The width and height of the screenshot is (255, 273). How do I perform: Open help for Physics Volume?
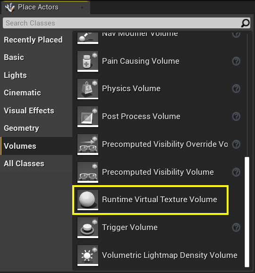(x=236, y=89)
